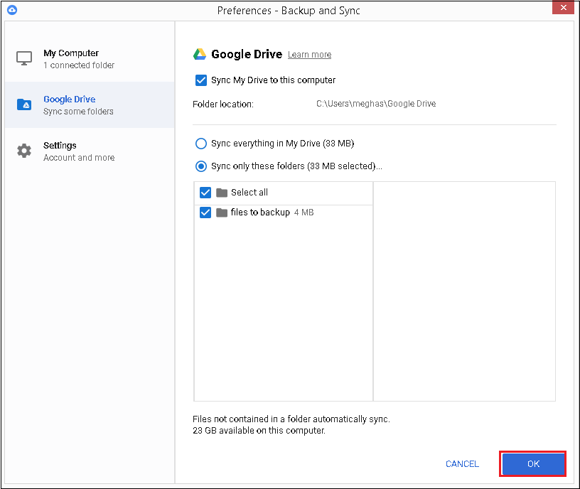
Task: Click the Google Drive folder icon in sidebar
Action: [24, 104]
